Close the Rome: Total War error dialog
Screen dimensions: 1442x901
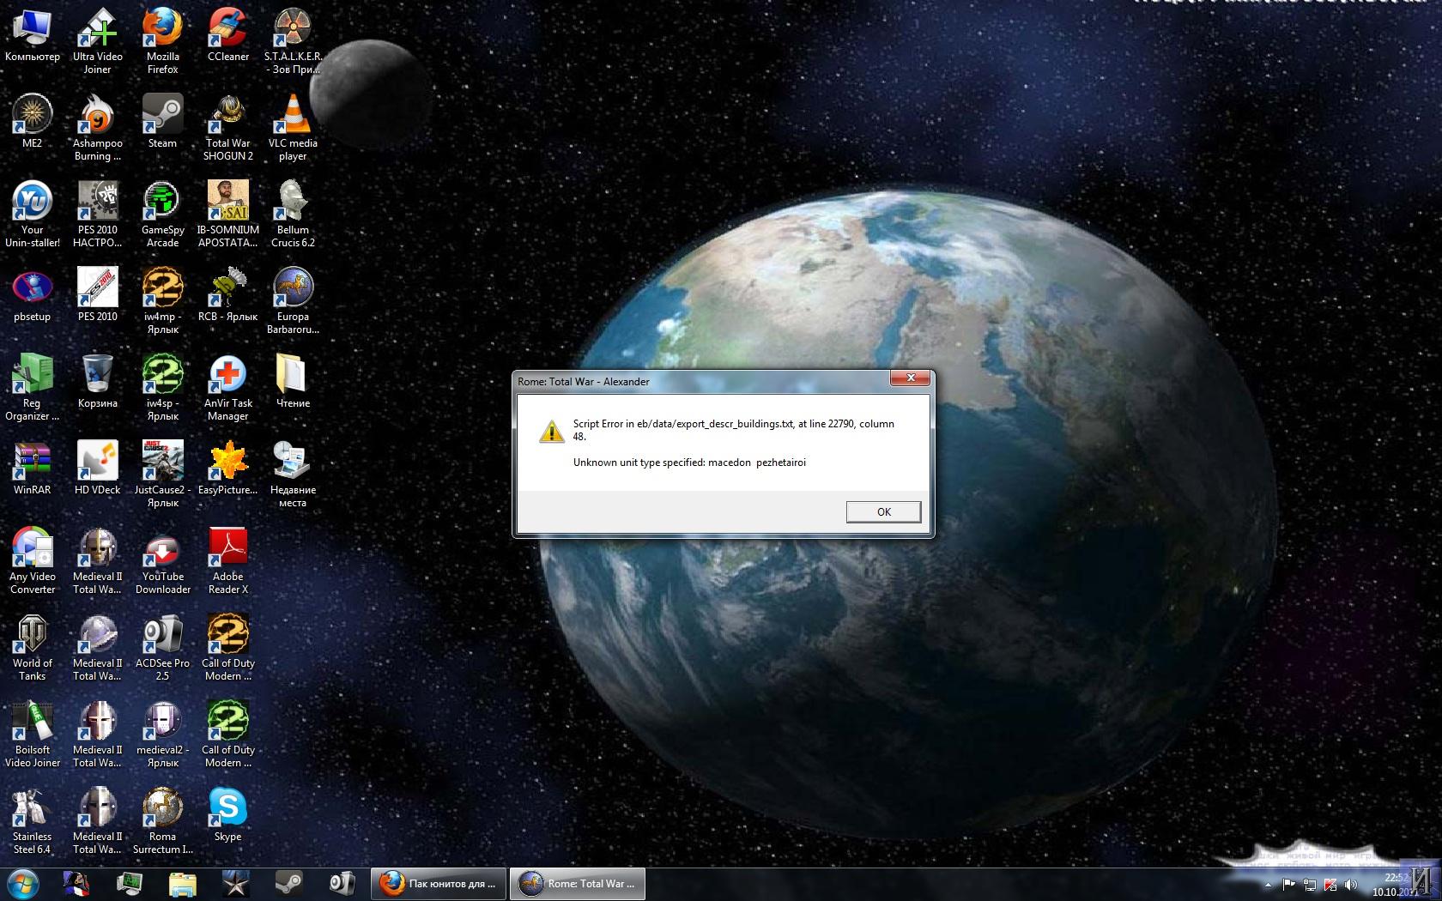tap(911, 378)
